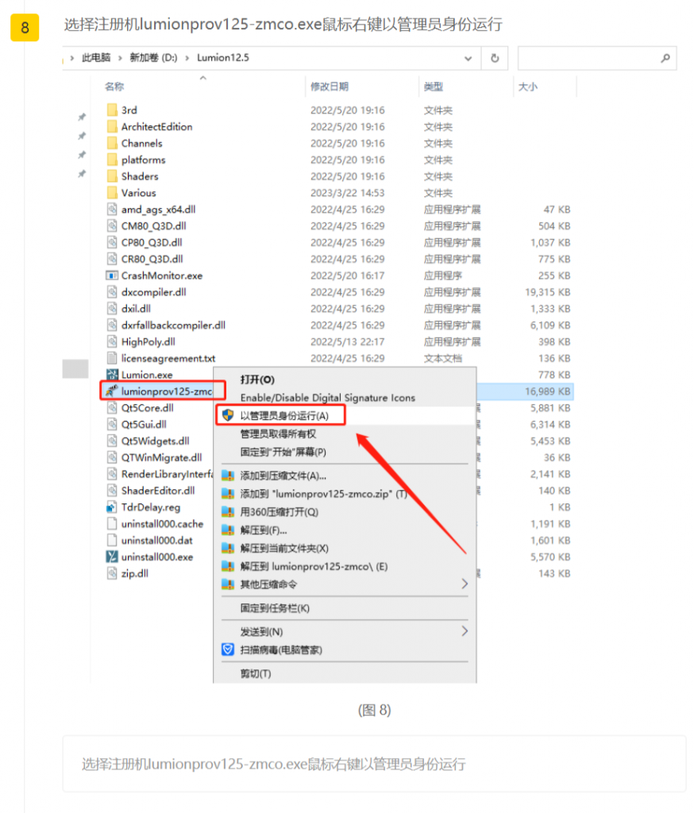Click the CrashMonitor.exe file icon
The image size is (694, 813).
tap(112, 275)
